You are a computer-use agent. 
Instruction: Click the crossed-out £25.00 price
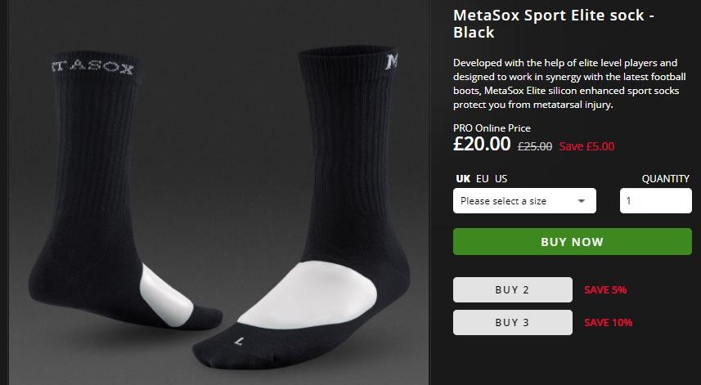pos(535,147)
